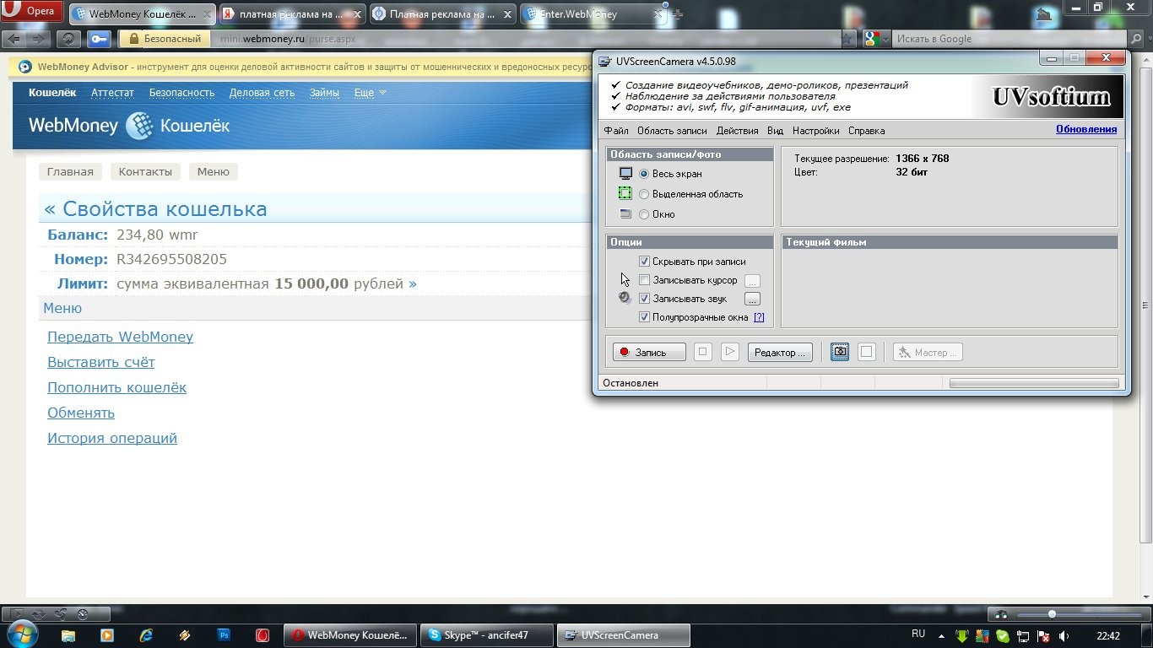This screenshot has height=648, width=1153.
Task: Click the Opera page vertical scrollbar
Action: 1145,305
